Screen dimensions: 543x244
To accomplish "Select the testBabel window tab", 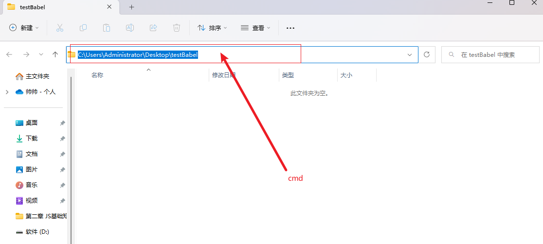I will [x=62, y=7].
